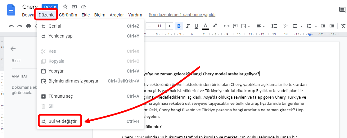Toggle italic formatting
The image size is (347, 138).
coord(187,26)
